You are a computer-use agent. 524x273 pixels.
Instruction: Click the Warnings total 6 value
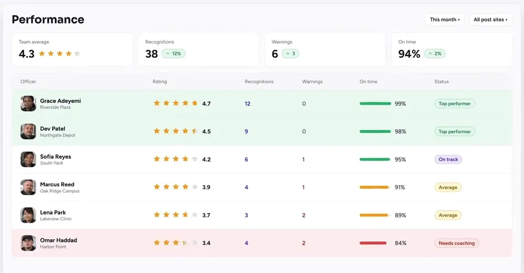click(x=275, y=53)
